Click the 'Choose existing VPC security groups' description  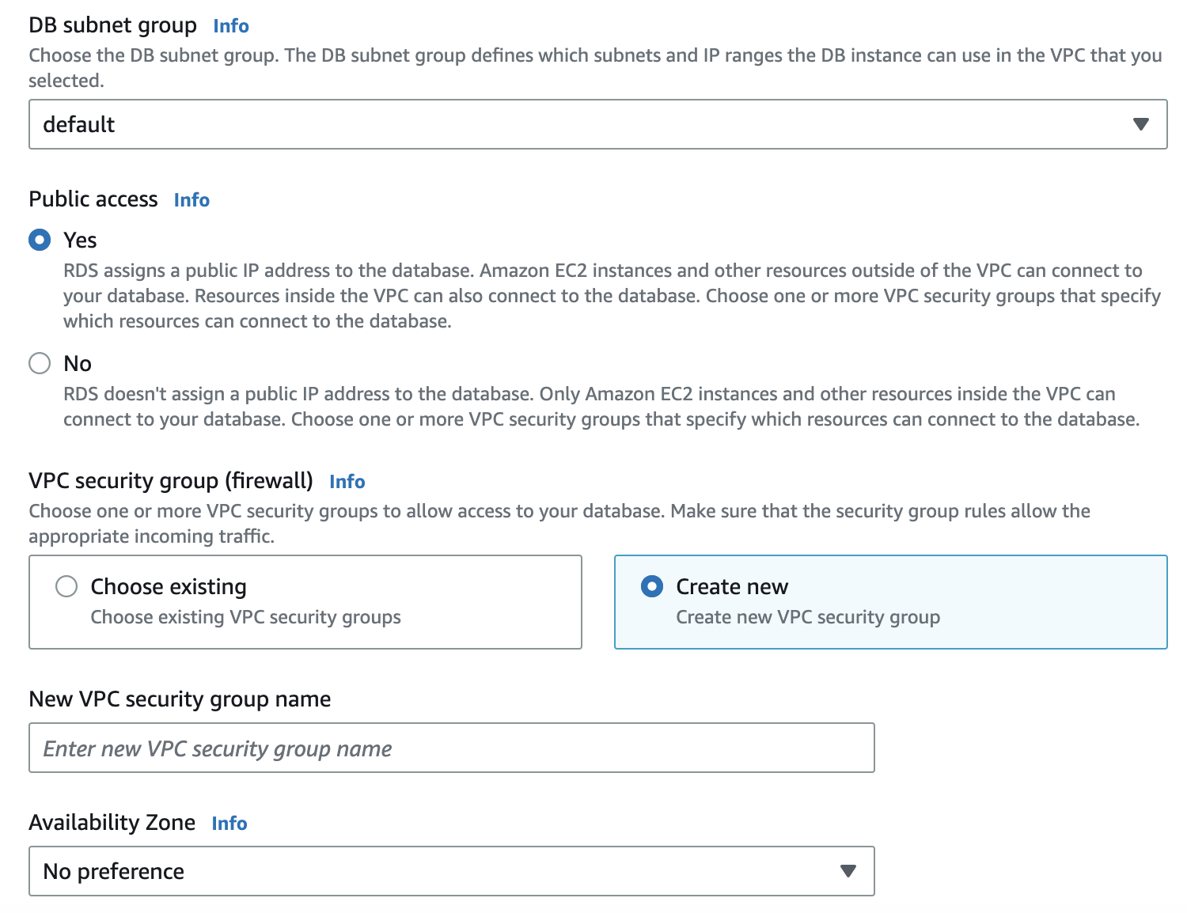(245, 617)
